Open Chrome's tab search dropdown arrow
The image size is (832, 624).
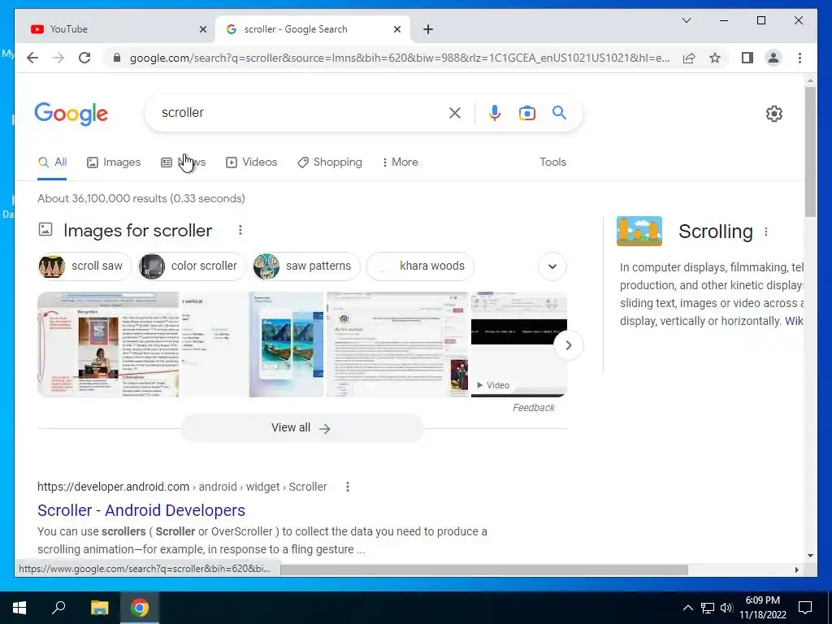click(686, 20)
